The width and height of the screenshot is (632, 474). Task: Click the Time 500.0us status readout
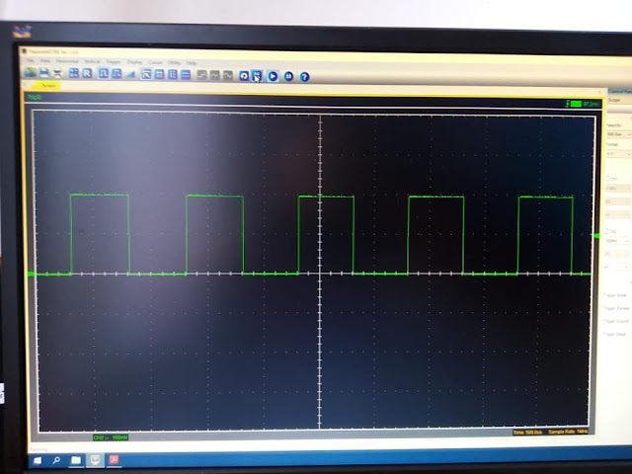coord(527,433)
